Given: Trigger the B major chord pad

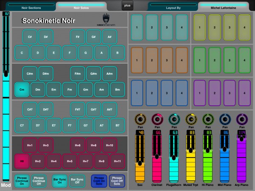Looking at the screenshot, I should tap(117, 53).
